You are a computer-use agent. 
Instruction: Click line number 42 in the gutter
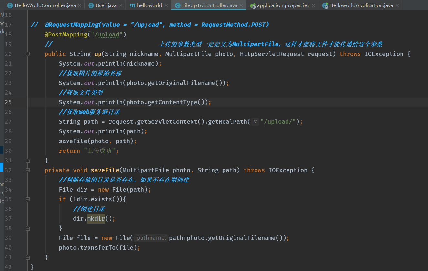[8, 267]
